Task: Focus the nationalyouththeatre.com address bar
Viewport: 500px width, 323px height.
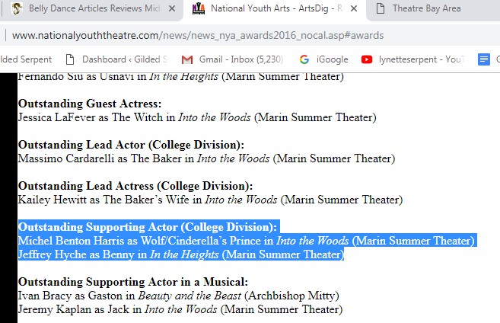Action: click(228, 35)
